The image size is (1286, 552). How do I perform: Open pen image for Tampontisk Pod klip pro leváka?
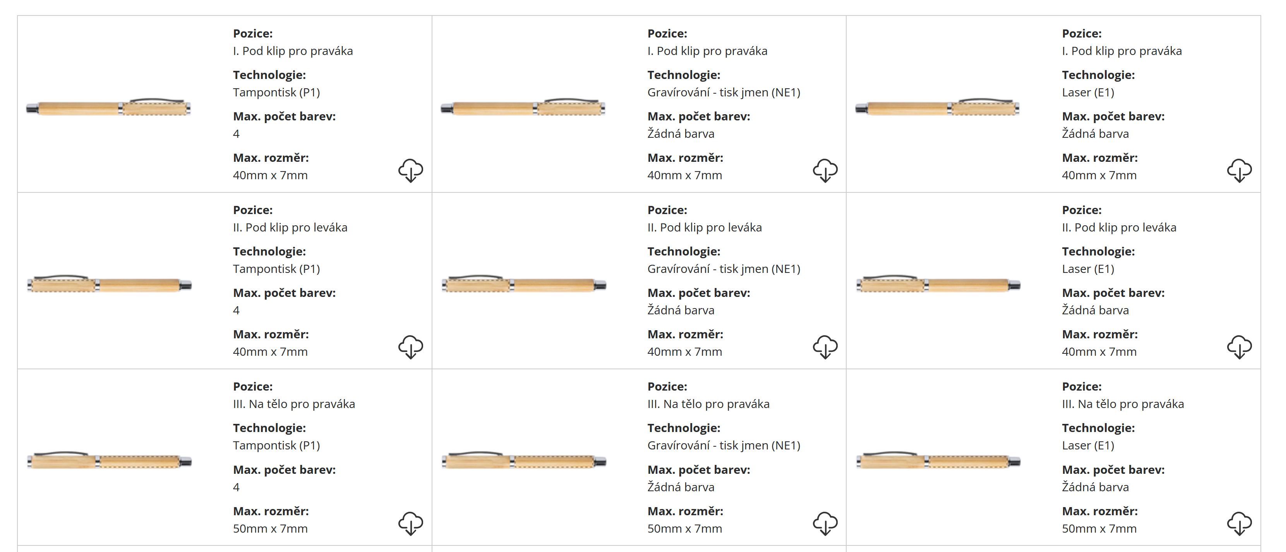[109, 284]
